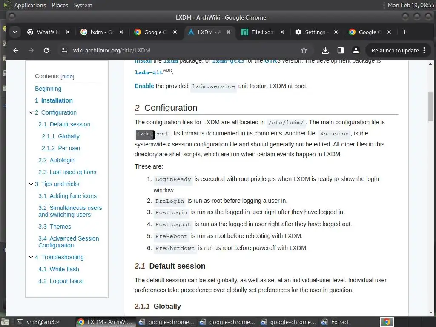The height and width of the screenshot is (327, 436).
Task: Click Relaunch to update button
Action: point(395,50)
